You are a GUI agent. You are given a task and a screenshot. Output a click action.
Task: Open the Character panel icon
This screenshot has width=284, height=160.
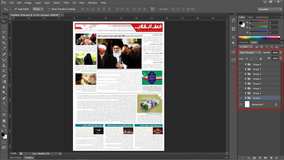pyautogui.click(x=233, y=37)
